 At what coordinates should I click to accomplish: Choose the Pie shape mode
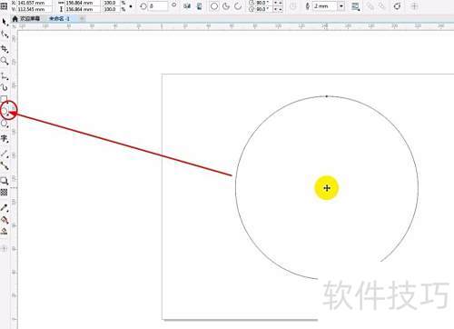(226, 6)
